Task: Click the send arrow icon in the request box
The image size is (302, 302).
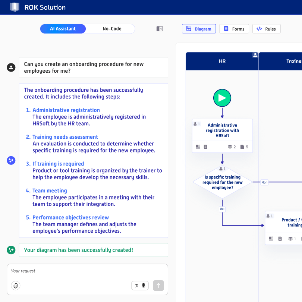Action: 158,286
